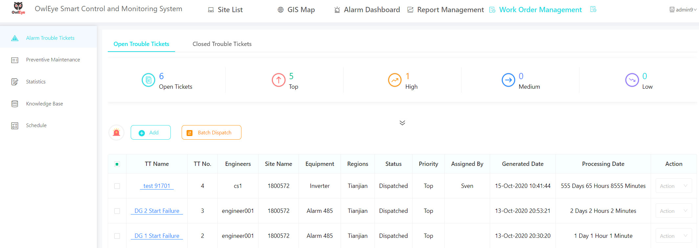Open the DG 1 Start Failure link

(x=157, y=236)
